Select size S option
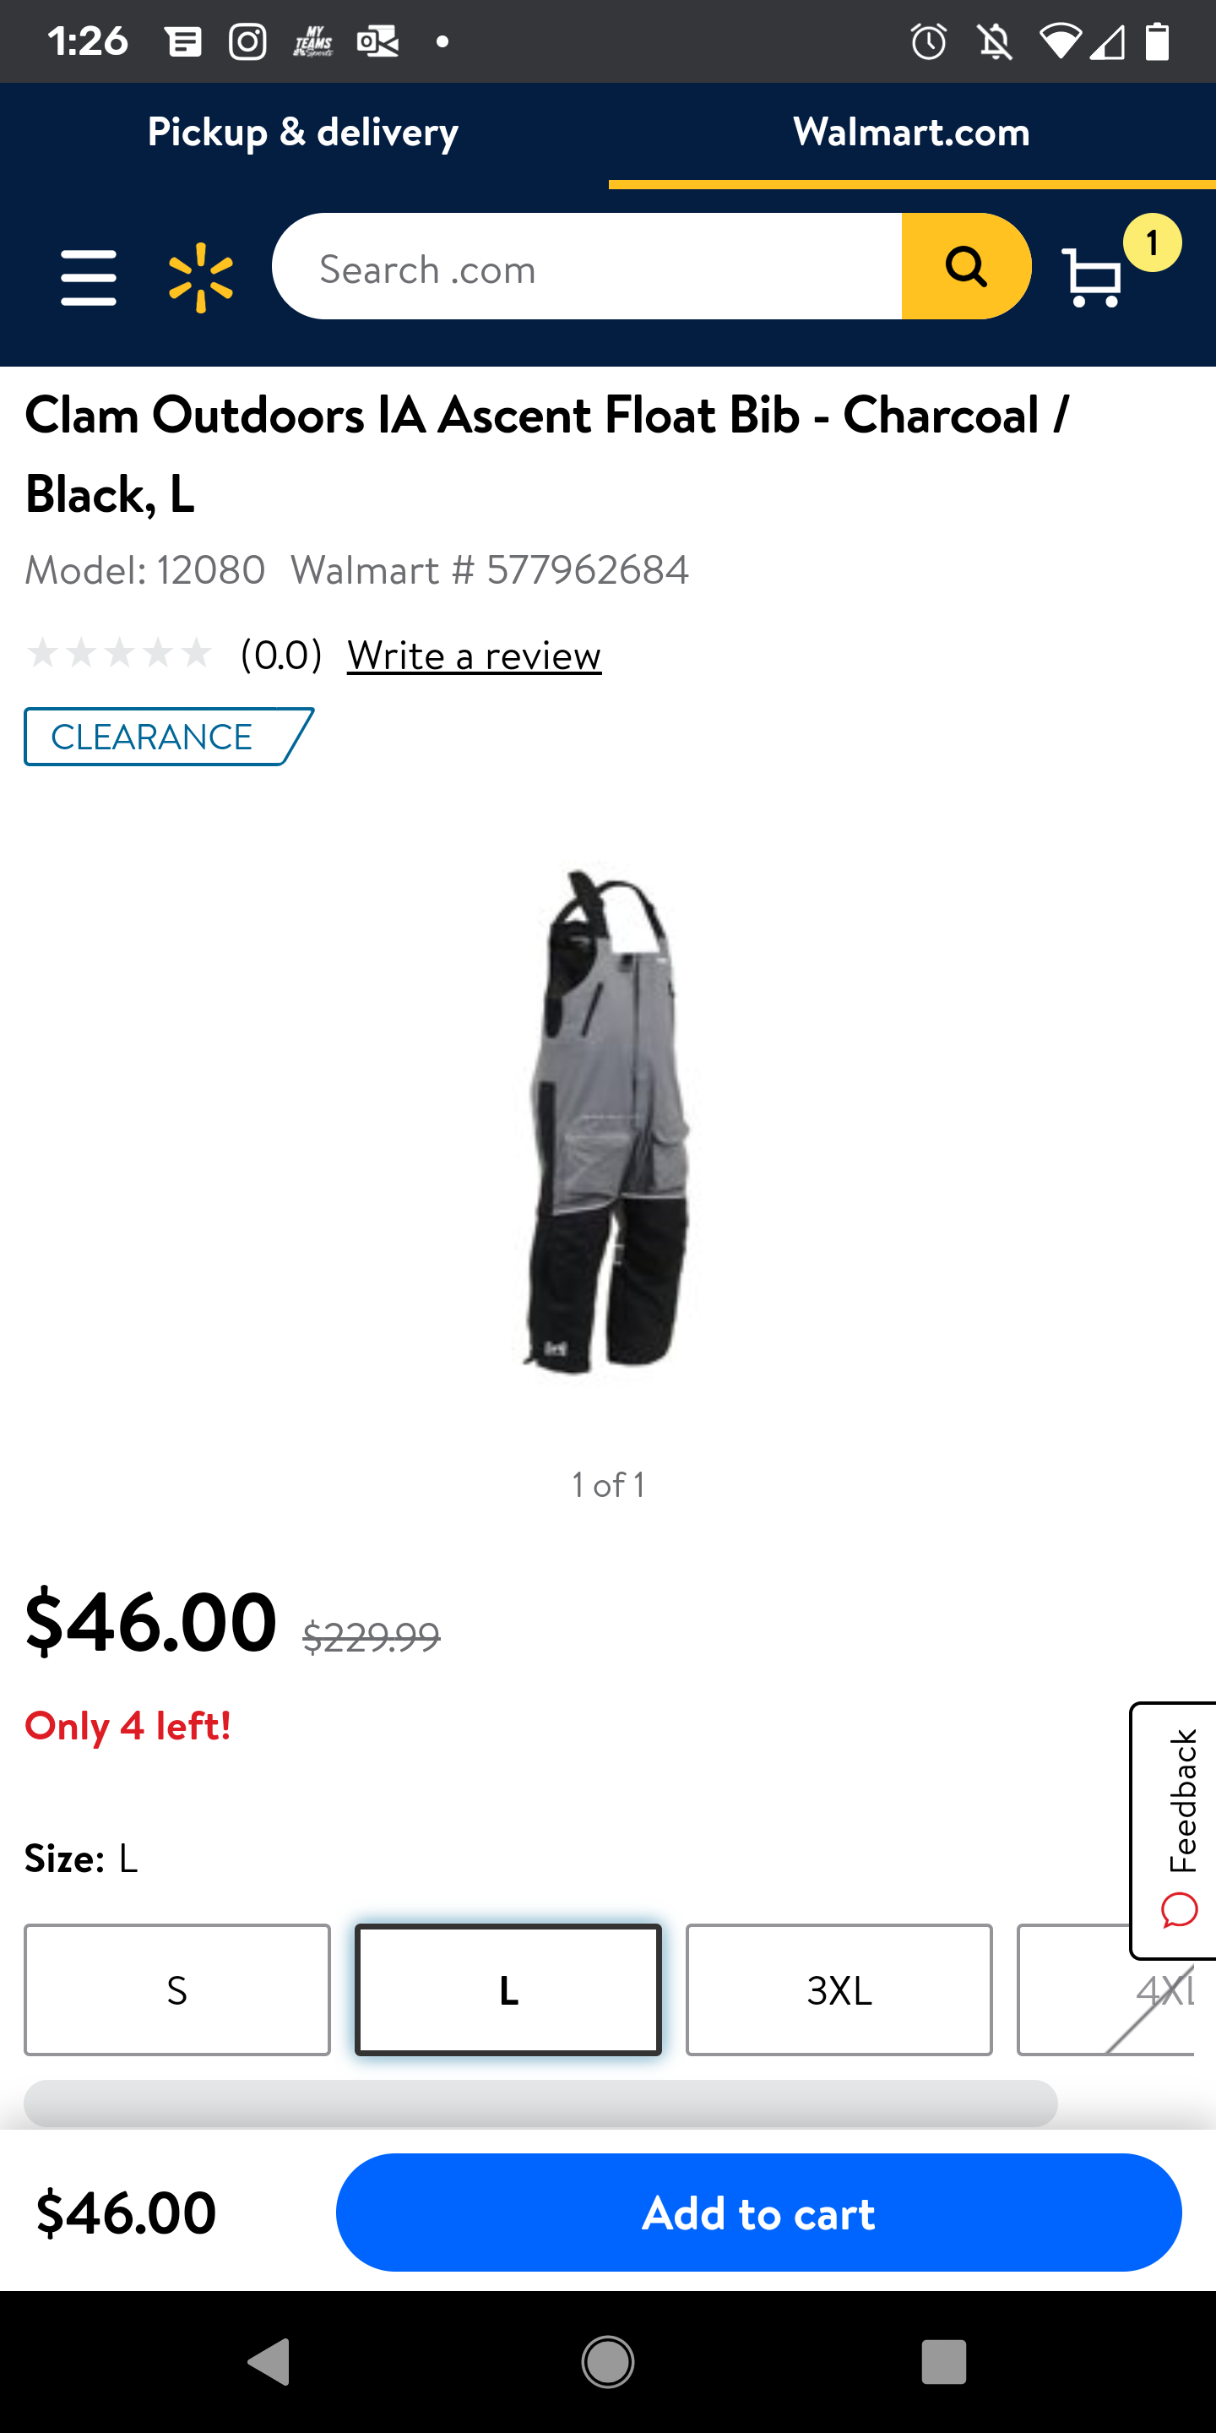The image size is (1216, 2433). [177, 1989]
